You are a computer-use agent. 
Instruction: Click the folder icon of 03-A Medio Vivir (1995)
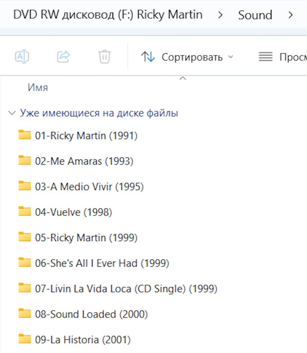25,185
